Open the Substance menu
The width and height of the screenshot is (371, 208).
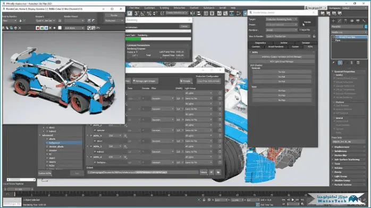click(209, 8)
